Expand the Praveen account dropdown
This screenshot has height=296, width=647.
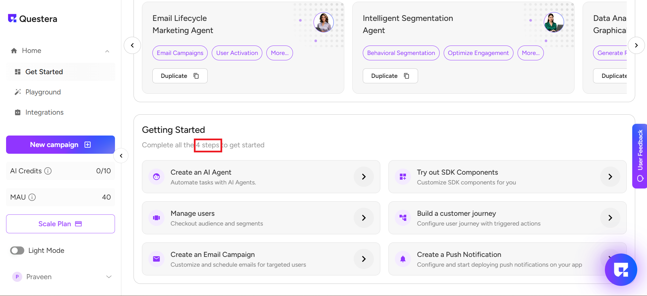pos(109,277)
